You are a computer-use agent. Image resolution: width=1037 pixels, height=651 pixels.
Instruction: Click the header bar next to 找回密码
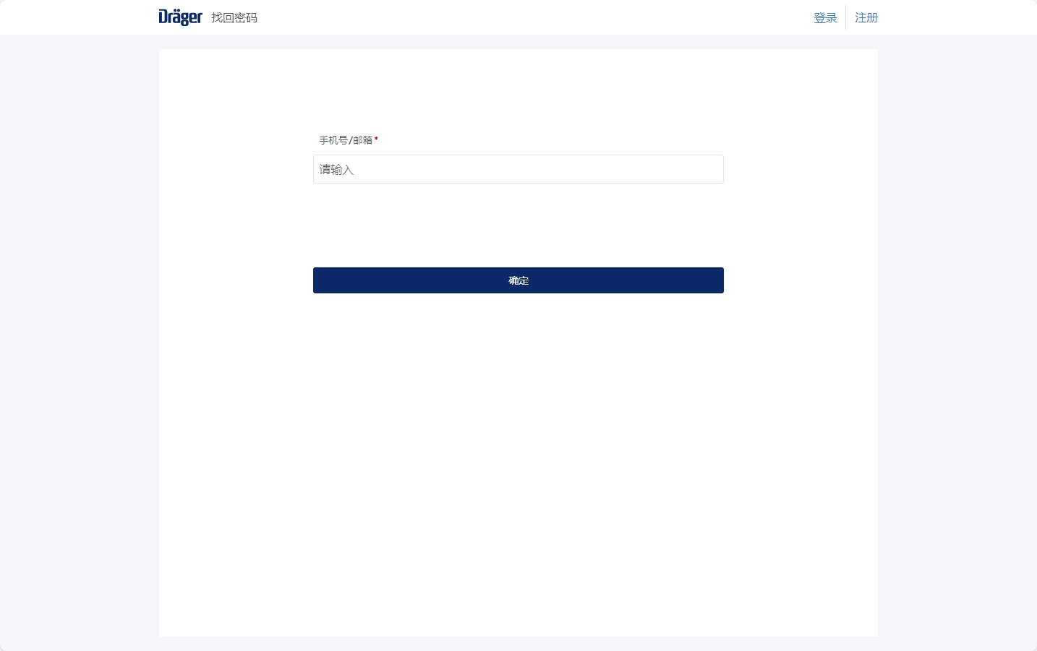[x=506, y=17]
